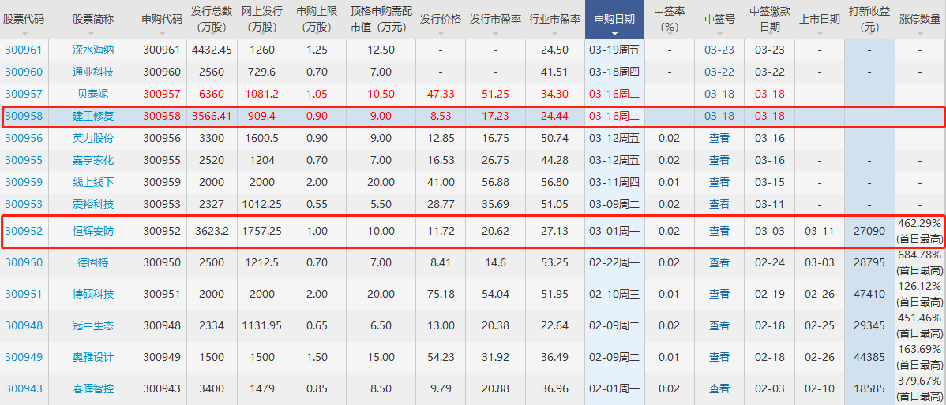The width and height of the screenshot is (946, 405).
Task: Click the 申购代码 column header
Action: click(162, 19)
